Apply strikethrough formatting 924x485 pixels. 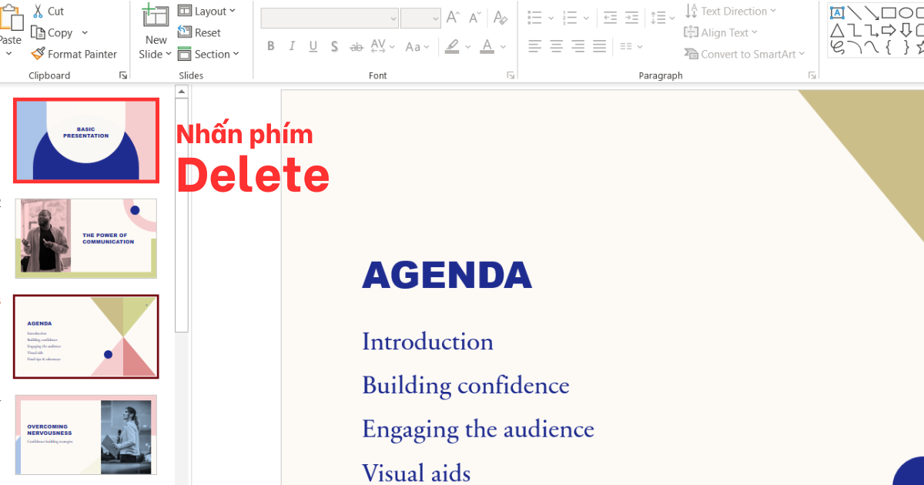(x=356, y=46)
